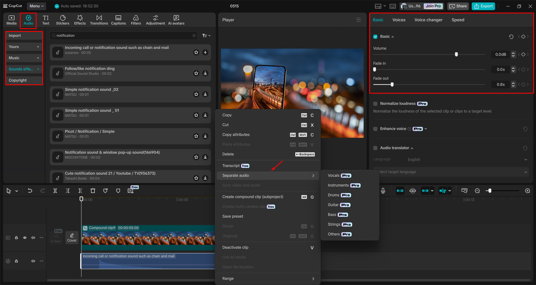
Task: Select the Split tool in the timeline toolbar
Action: click(55, 191)
